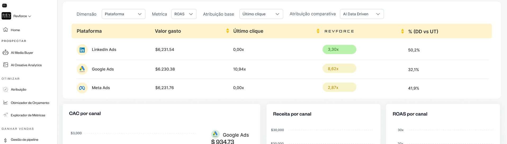
Task: Expand the Atribuição comparativa AI Data Driven dropdown
Action: (x=362, y=14)
